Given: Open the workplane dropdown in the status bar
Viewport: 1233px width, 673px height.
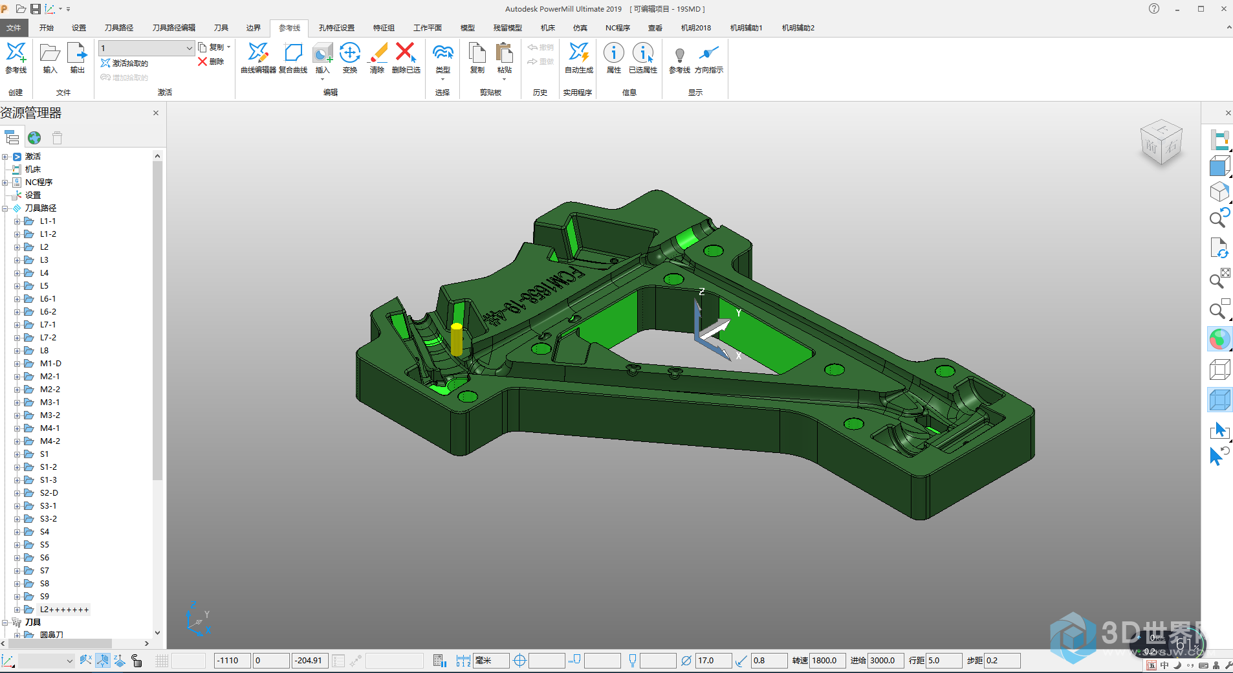Looking at the screenshot, I should 69,661.
